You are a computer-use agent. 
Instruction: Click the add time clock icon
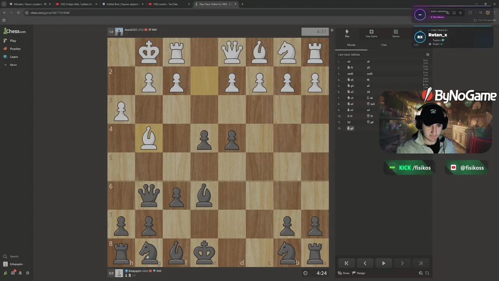pyautogui.click(x=421, y=273)
